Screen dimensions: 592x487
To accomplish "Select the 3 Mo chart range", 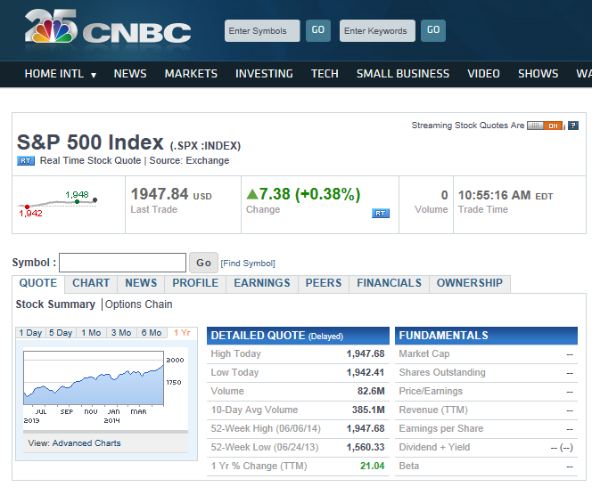I will pos(121,333).
